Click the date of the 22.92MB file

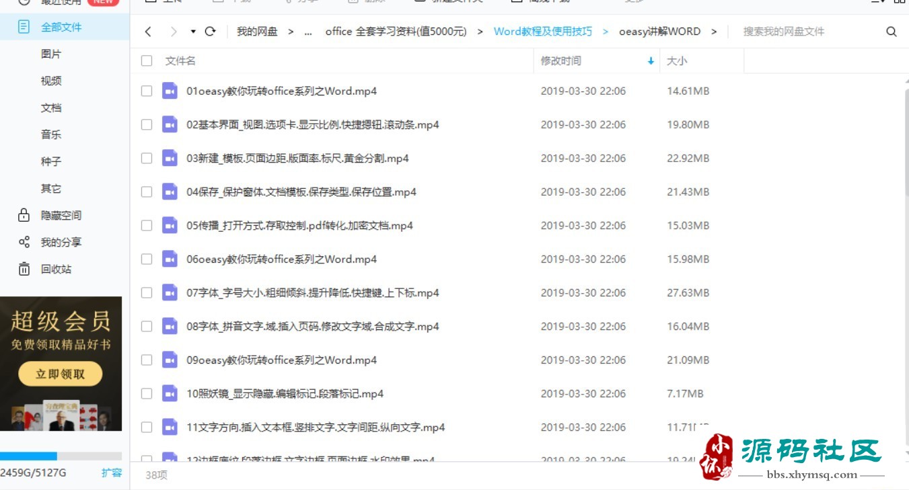[583, 158]
